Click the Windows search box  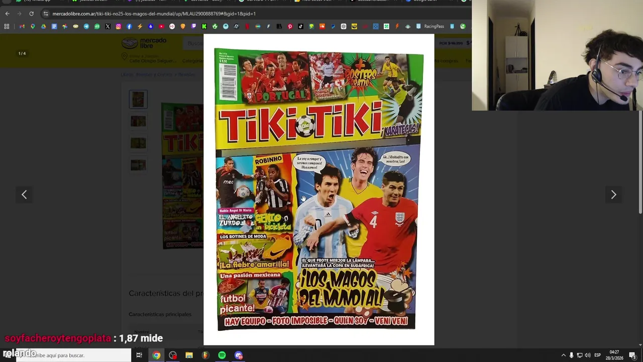tap(73, 355)
